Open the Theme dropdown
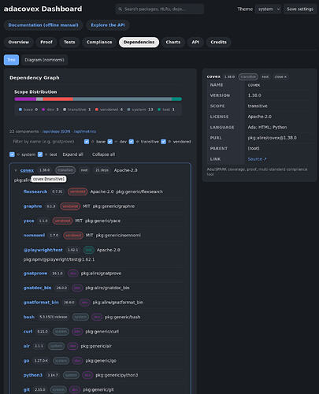 tap(269, 9)
